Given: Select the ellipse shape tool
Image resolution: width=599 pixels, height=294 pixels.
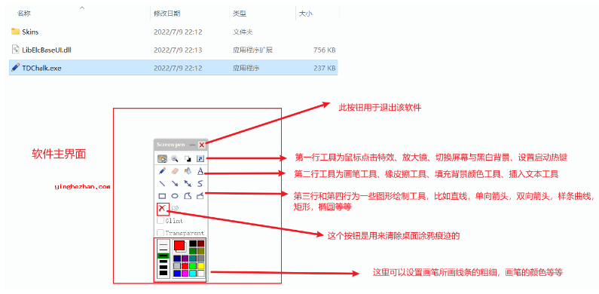Looking at the screenshot, I should [x=175, y=196].
